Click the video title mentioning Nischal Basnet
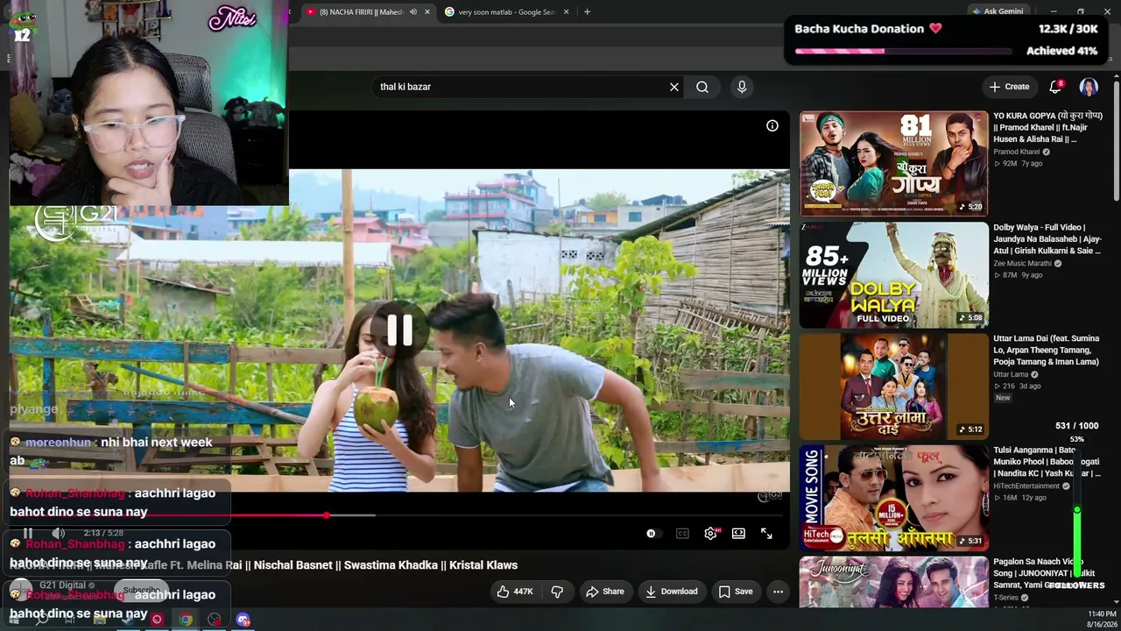Image resolution: width=1121 pixels, height=631 pixels. point(264,565)
